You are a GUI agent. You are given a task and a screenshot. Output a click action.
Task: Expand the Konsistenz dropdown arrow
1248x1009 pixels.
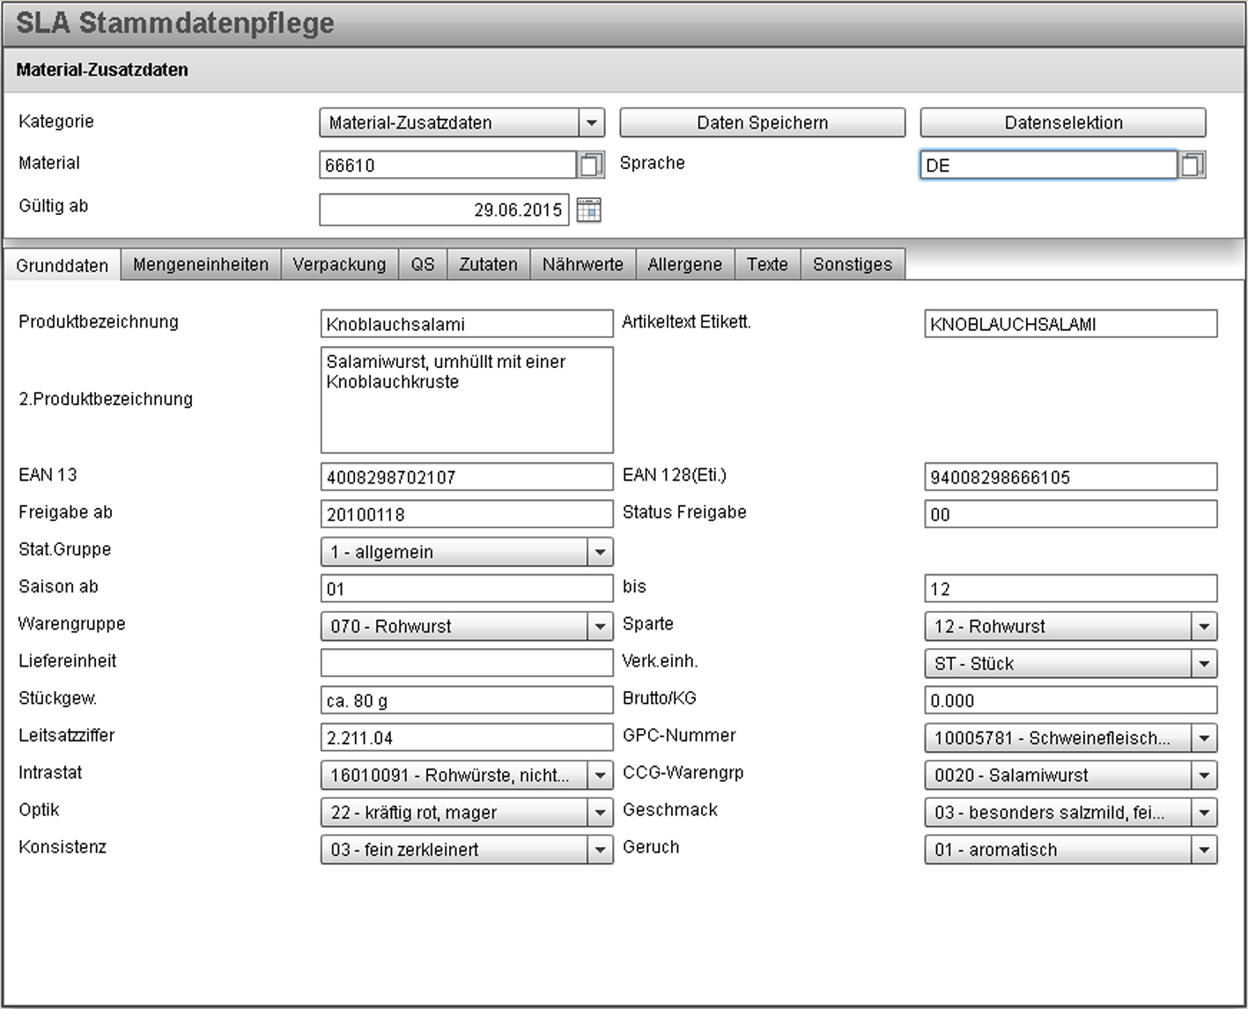tap(600, 849)
